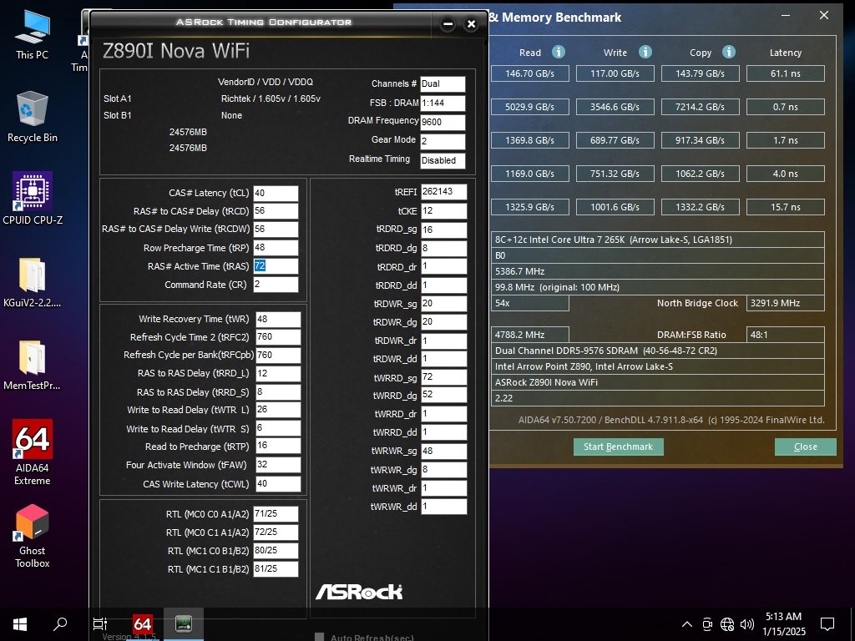Open the Windows Start menu
This screenshot has width=855, height=641.
[x=20, y=624]
